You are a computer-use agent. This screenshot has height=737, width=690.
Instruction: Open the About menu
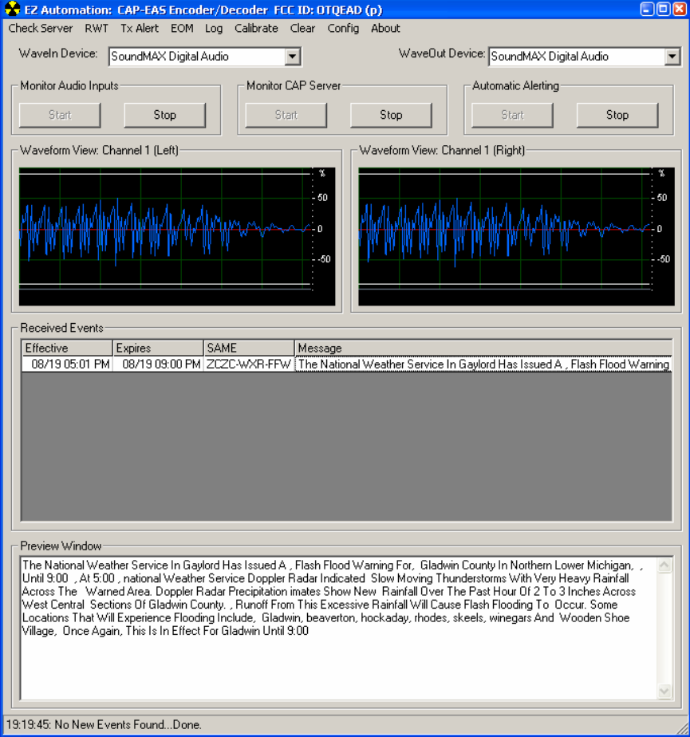pyautogui.click(x=385, y=28)
